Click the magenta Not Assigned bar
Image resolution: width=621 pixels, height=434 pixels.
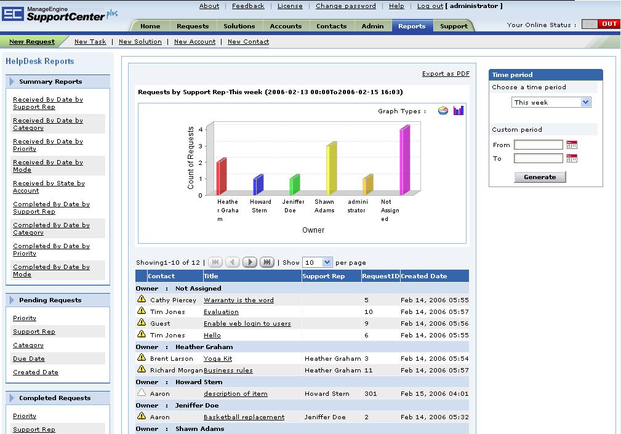point(405,160)
